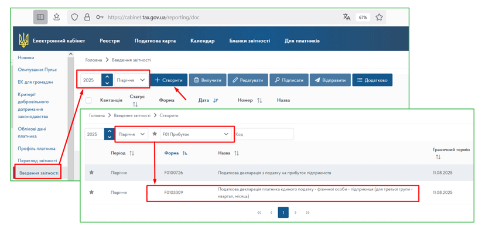Image resolution: width=492 pixels, height=236 pixels.
Task: Click the padlock site security icon
Action: click(87, 17)
